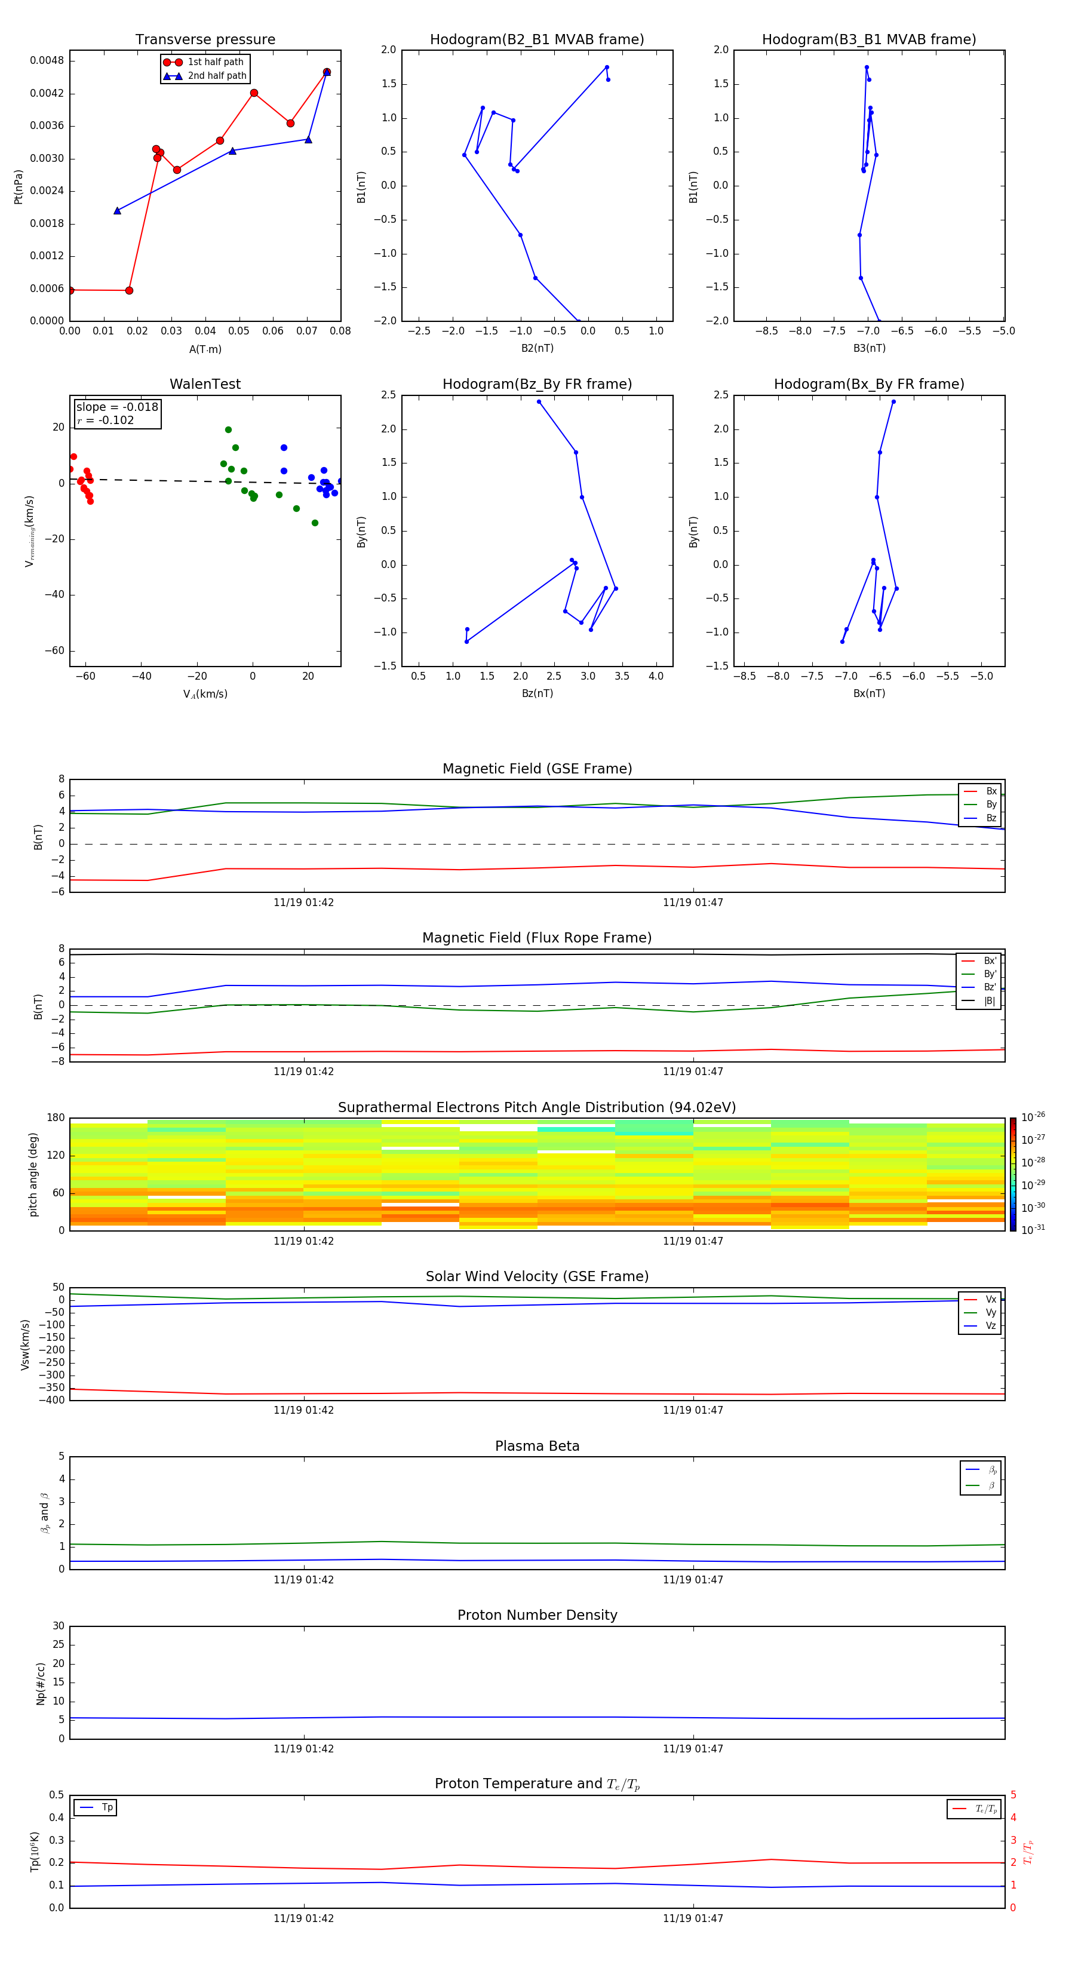Click the 'Np(#/cc)' axis label
This screenshot has height=1971, width=1075.
point(41,1683)
